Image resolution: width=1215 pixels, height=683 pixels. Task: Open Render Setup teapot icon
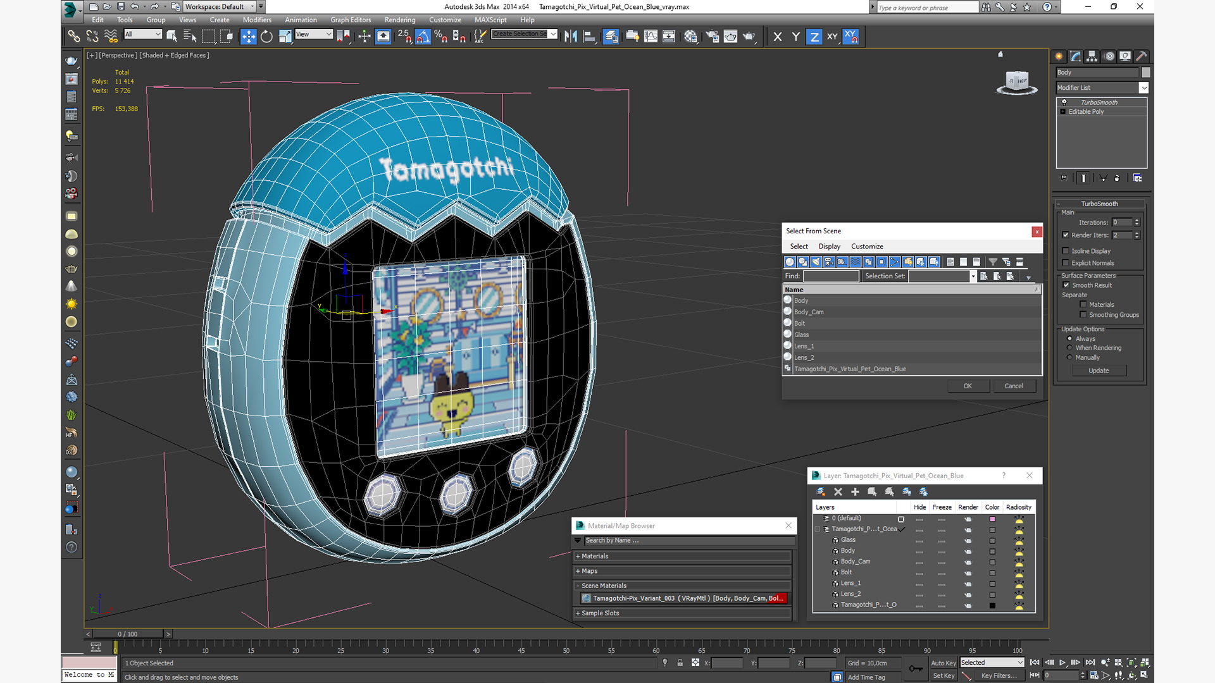pos(712,37)
